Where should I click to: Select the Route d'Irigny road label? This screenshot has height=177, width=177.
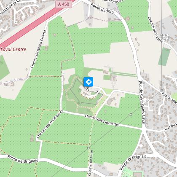[103, 8]
